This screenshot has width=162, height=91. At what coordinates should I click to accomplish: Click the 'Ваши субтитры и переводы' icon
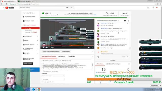pyautogui.click(x=24, y=59)
